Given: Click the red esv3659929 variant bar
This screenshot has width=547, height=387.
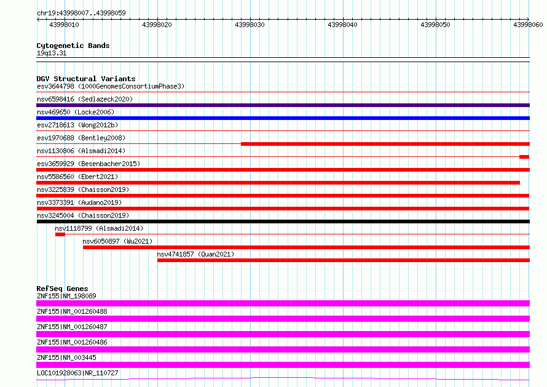Looking at the screenshot, I should click(x=283, y=170).
